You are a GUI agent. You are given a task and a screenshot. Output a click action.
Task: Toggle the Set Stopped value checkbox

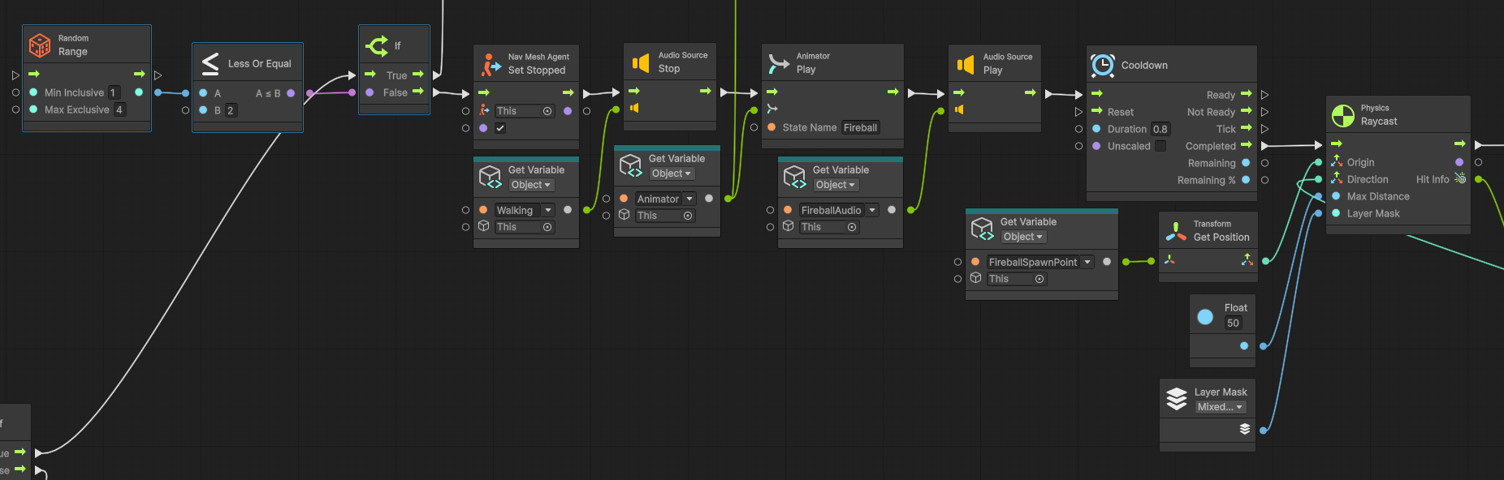[x=500, y=128]
